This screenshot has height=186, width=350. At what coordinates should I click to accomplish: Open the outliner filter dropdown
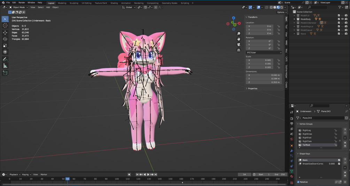pyautogui.click(x=341, y=7)
